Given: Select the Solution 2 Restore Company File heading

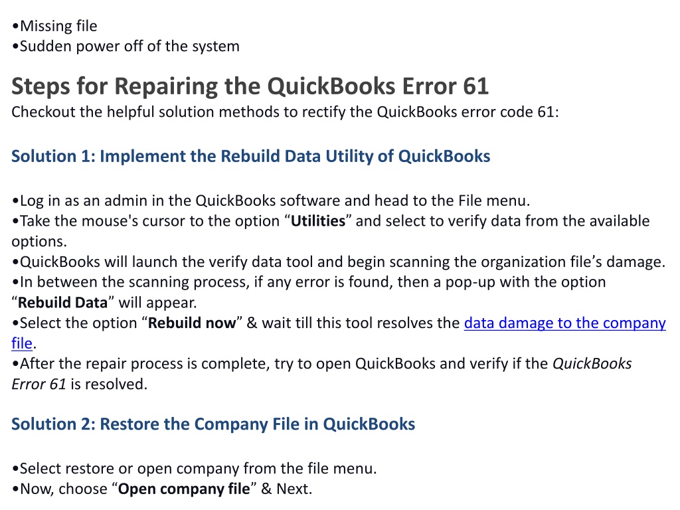Looking at the screenshot, I should click(213, 424).
